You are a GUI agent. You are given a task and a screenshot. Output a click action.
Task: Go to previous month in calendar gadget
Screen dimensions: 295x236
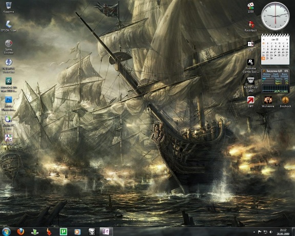[x=264, y=39]
